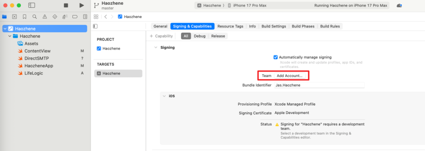This screenshot has height=151, width=425.
Task: Open the Report navigator icon
Action: point(85,17)
